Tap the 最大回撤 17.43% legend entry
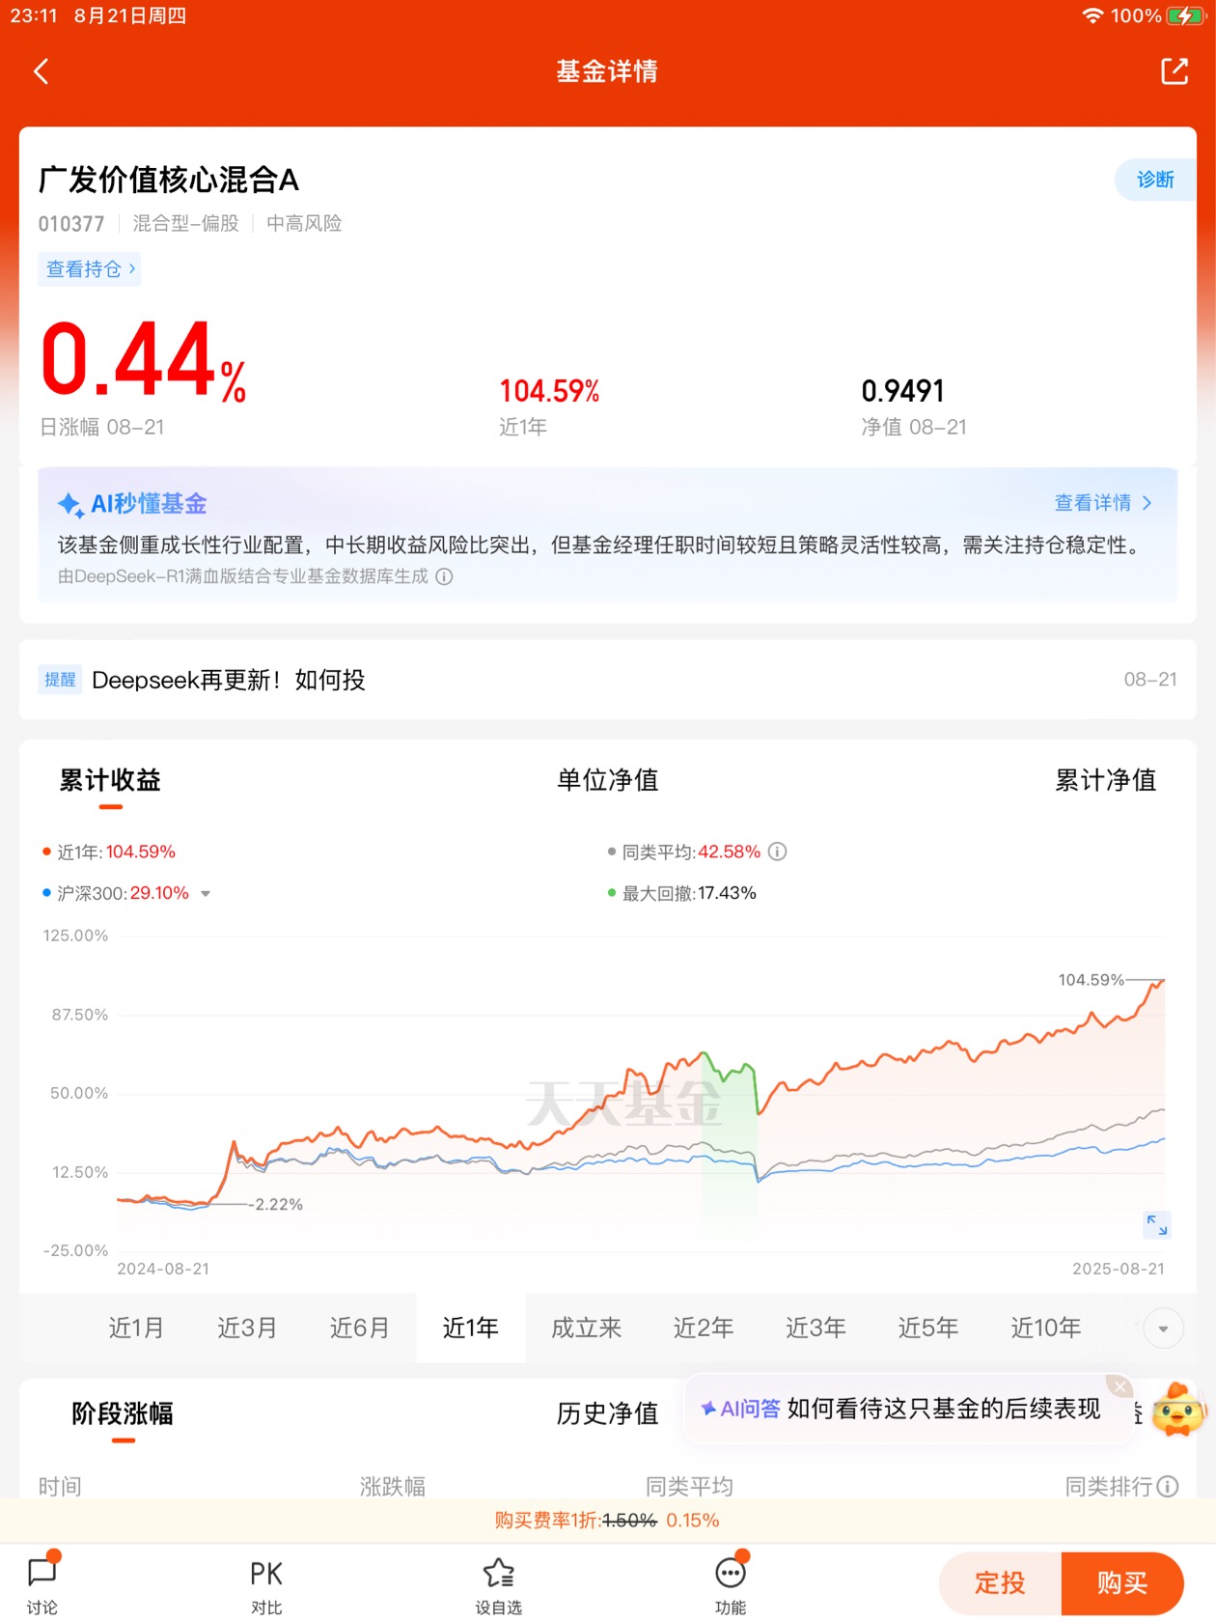 coord(682,893)
